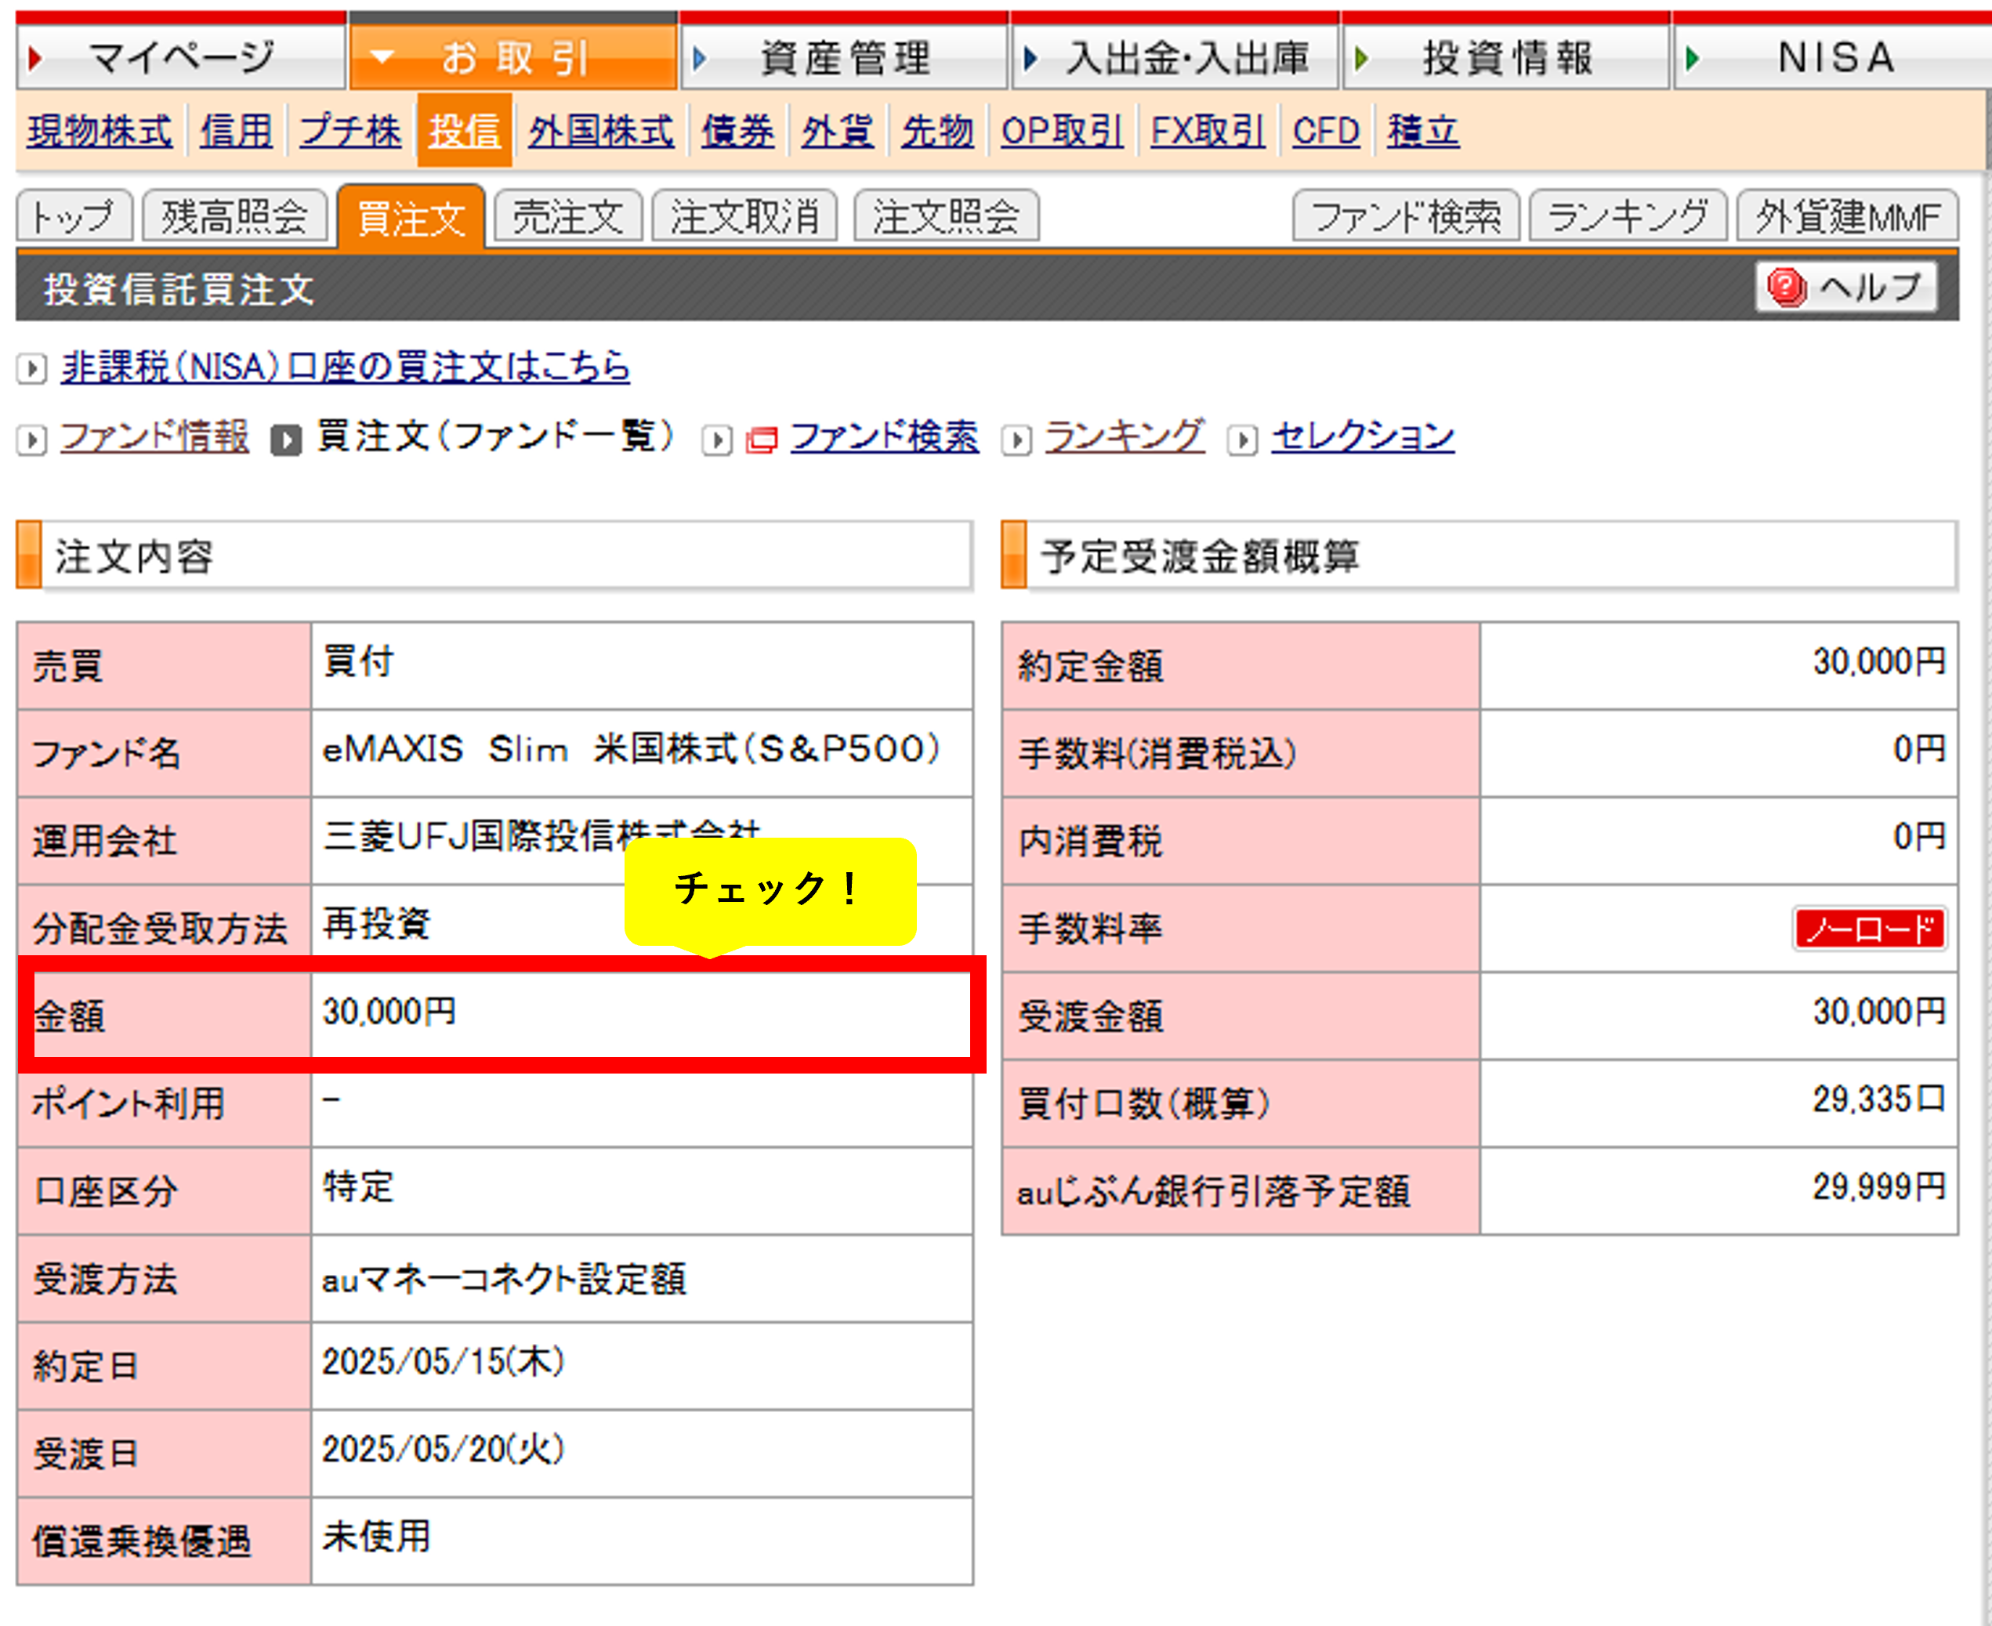Image resolution: width=1992 pixels, height=1626 pixels.
Task: Click the green arrow beside 投資情報
Action: coord(1362,59)
